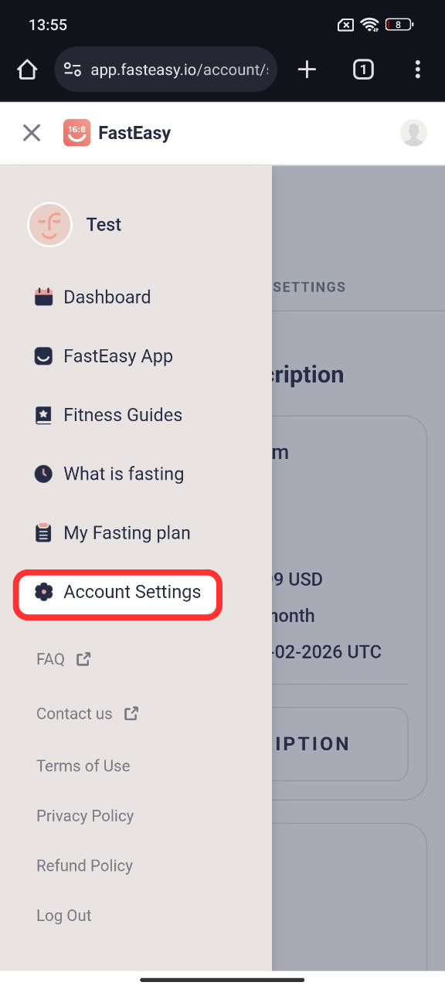Open FAQ external link

[x=63, y=659]
